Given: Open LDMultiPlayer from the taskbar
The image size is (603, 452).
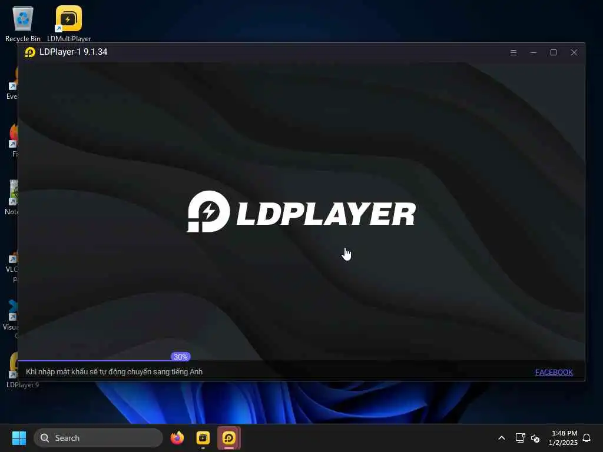Looking at the screenshot, I should [x=203, y=438].
